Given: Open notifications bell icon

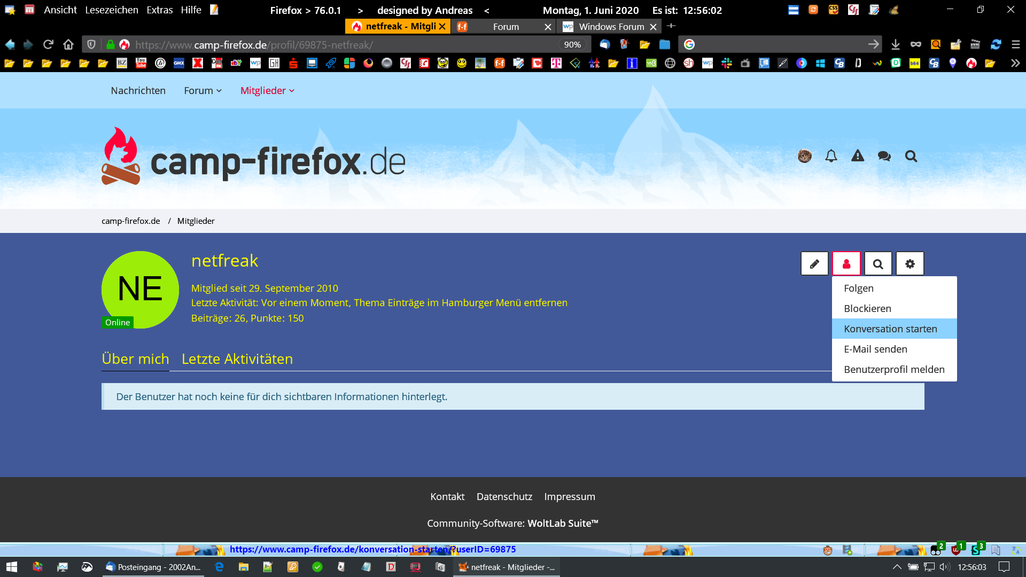Looking at the screenshot, I should (831, 156).
